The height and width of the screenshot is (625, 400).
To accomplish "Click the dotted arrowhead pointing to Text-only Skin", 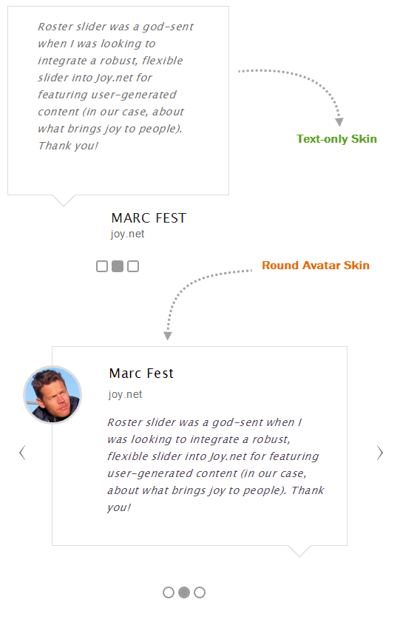I will (339, 122).
